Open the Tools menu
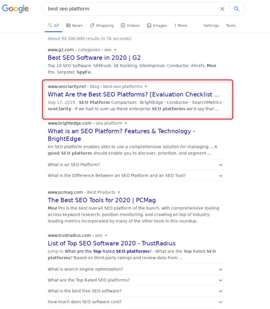The image size is (270, 309). (x=231, y=25)
